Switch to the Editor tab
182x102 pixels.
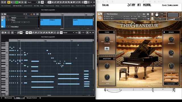pyautogui.click(x=18, y=98)
